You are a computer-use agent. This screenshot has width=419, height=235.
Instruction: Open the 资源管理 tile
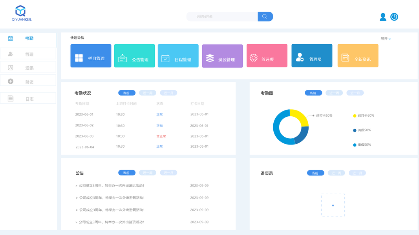tap(222, 56)
